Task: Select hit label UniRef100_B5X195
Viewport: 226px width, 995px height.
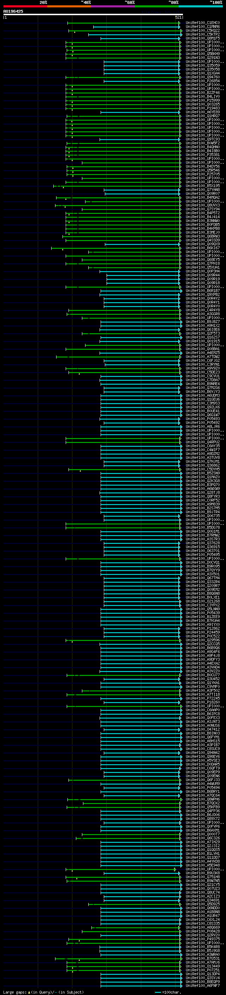Action: (203, 186)
